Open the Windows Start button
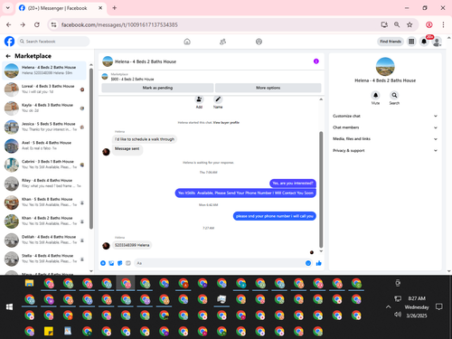Viewport: 452px width, 339px height. pyautogui.click(x=9, y=306)
